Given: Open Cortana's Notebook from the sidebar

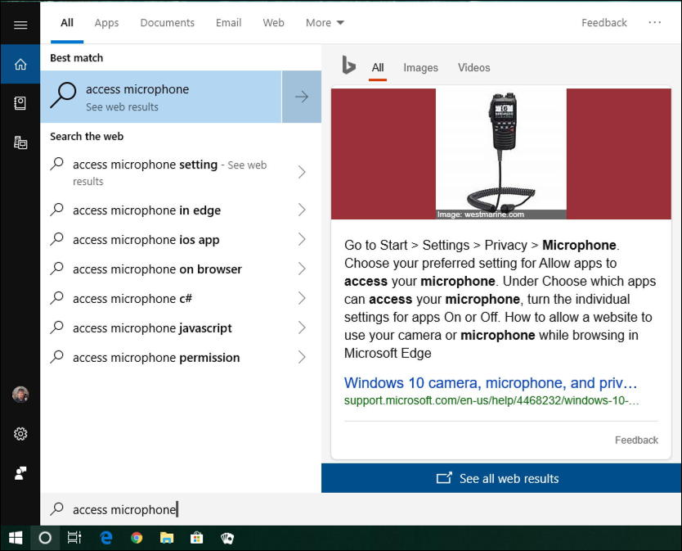Looking at the screenshot, I should [x=20, y=103].
